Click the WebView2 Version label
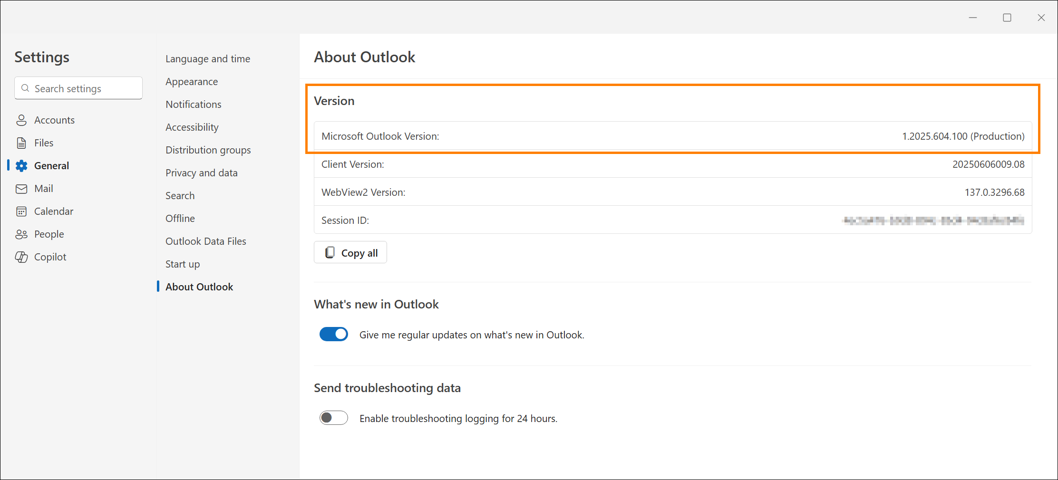The image size is (1058, 480). click(363, 192)
